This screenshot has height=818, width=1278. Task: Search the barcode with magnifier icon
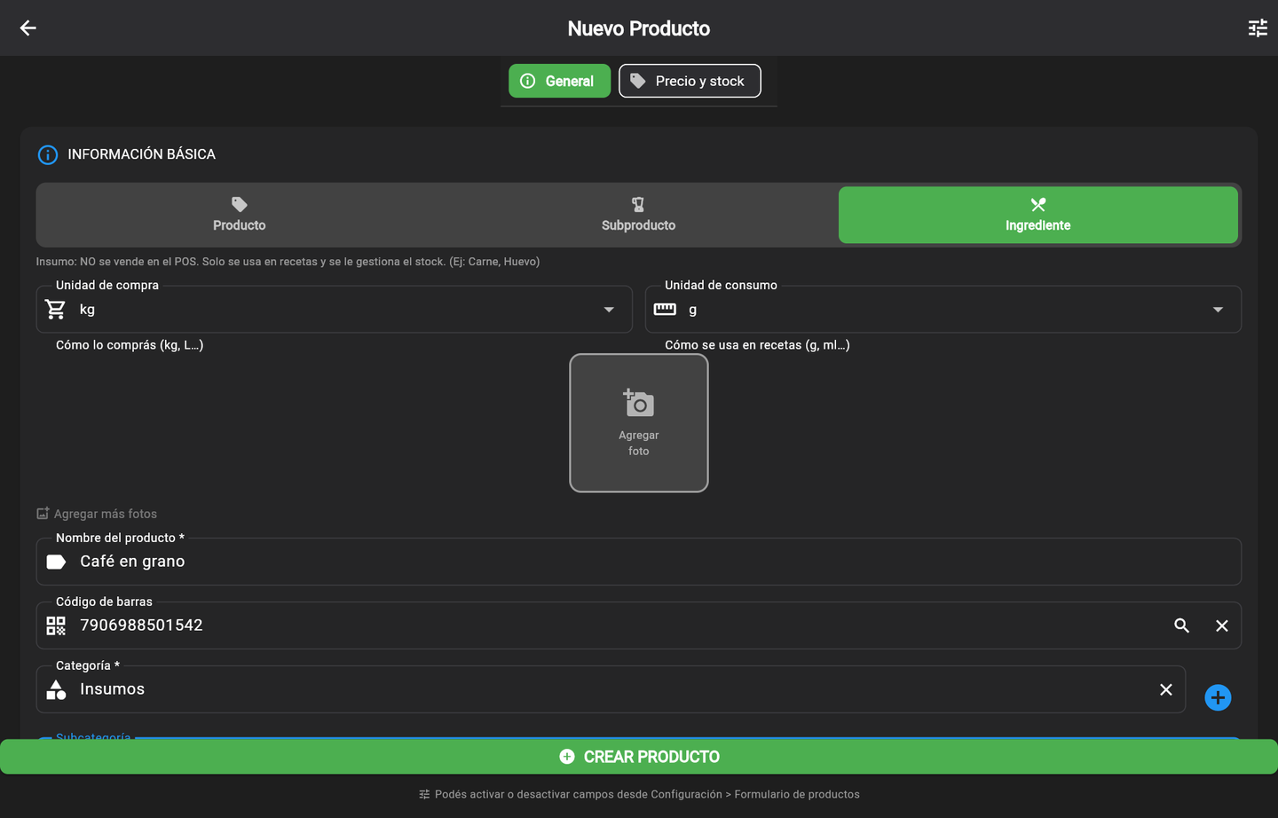click(x=1181, y=625)
